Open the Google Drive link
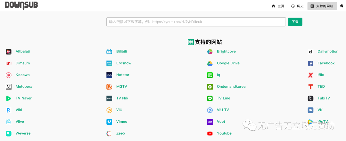 (228, 63)
